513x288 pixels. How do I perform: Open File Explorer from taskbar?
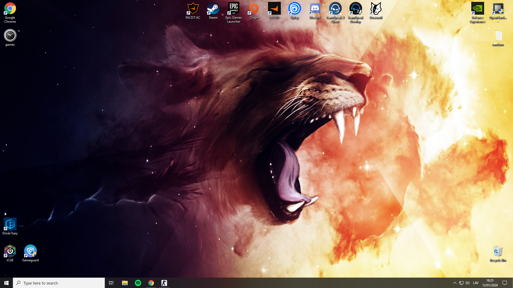pos(125,283)
